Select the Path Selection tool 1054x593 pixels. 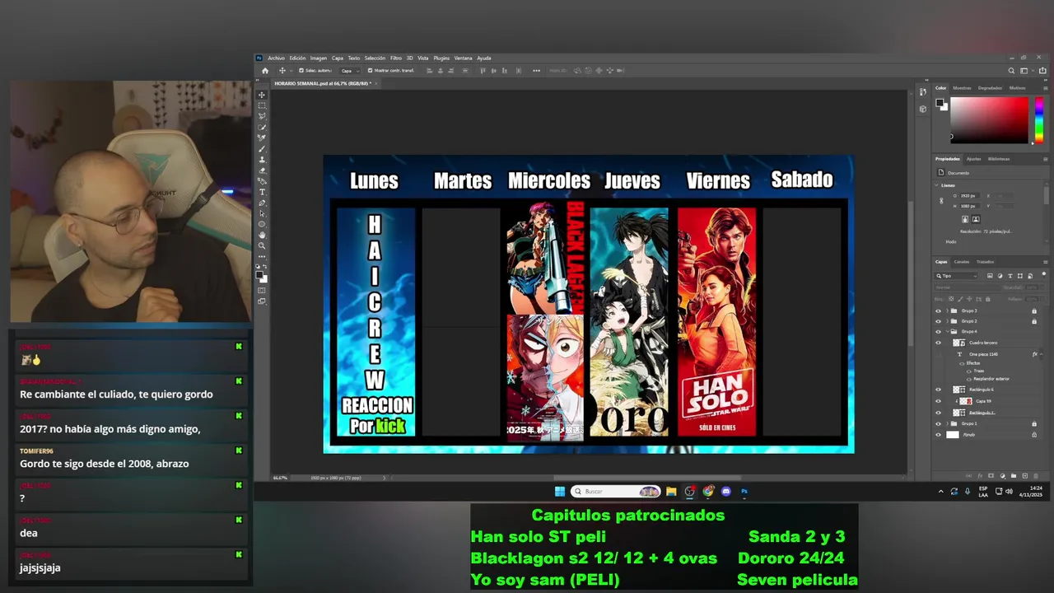click(x=262, y=214)
